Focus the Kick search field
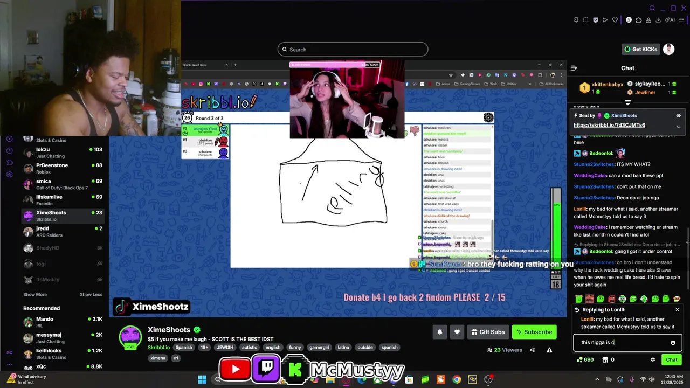 [x=353, y=50]
